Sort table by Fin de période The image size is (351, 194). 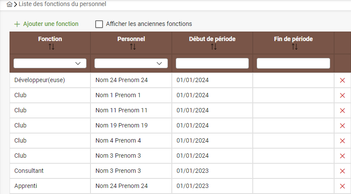point(295,47)
